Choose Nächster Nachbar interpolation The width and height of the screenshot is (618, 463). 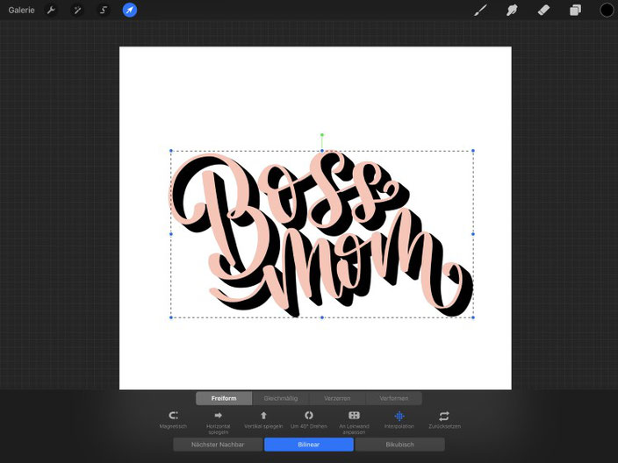pos(218,445)
